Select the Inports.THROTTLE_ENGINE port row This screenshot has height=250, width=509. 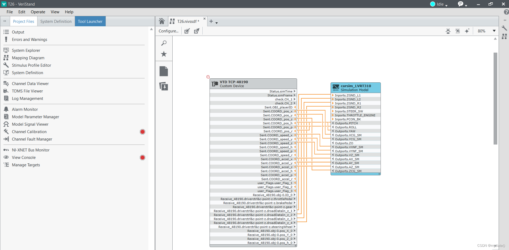356,115
